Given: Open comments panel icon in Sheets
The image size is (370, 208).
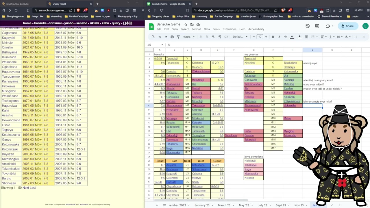Looking at the screenshot, I should 317,26.
